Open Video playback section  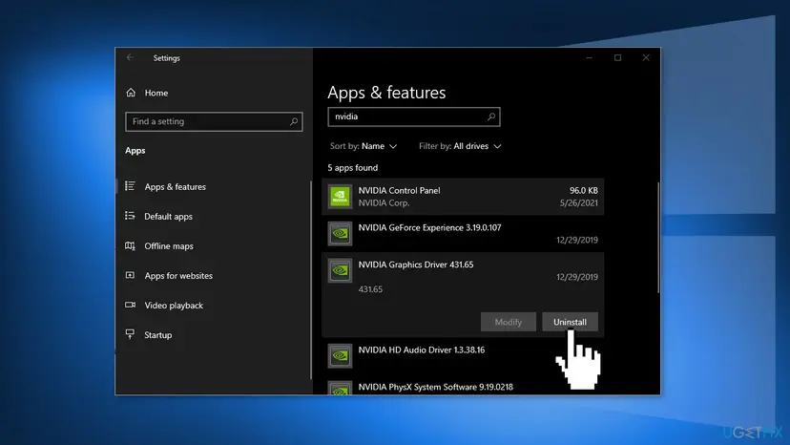pos(174,306)
